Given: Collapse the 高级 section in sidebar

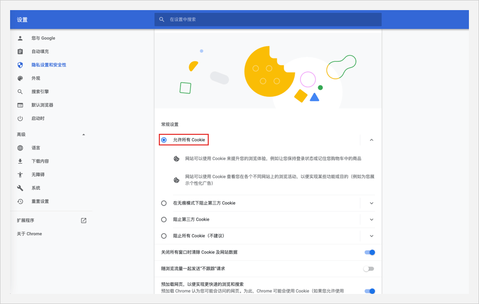Looking at the screenshot, I should [83, 135].
